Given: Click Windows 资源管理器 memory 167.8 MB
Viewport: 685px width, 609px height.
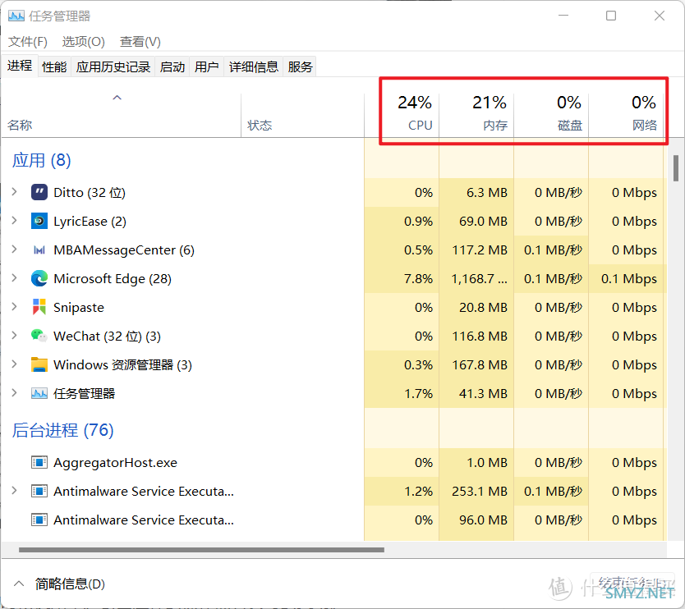Looking at the screenshot, I should (x=480, y=365).
